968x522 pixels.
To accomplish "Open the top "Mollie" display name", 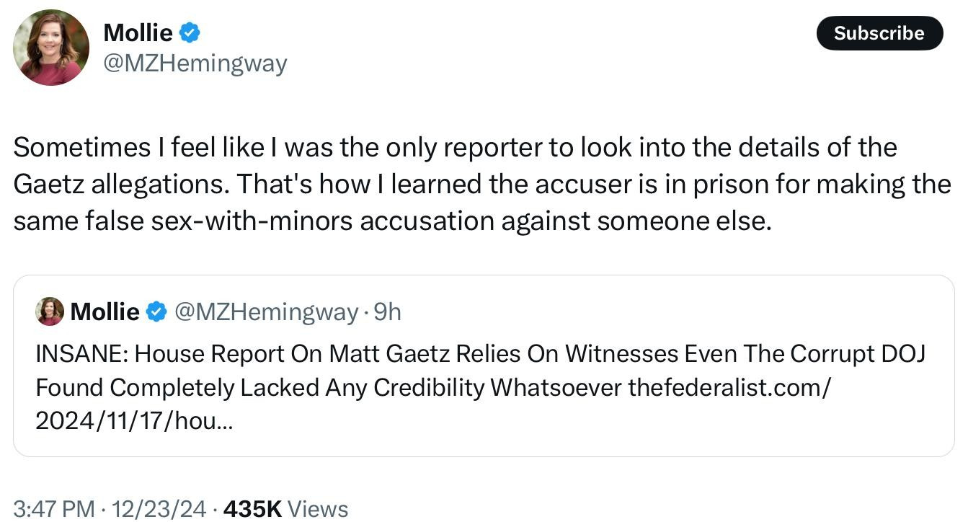I will click(x=138, y=32).
